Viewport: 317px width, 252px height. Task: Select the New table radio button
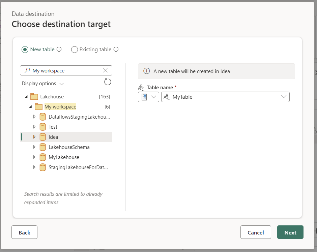[x=25, y=49]
